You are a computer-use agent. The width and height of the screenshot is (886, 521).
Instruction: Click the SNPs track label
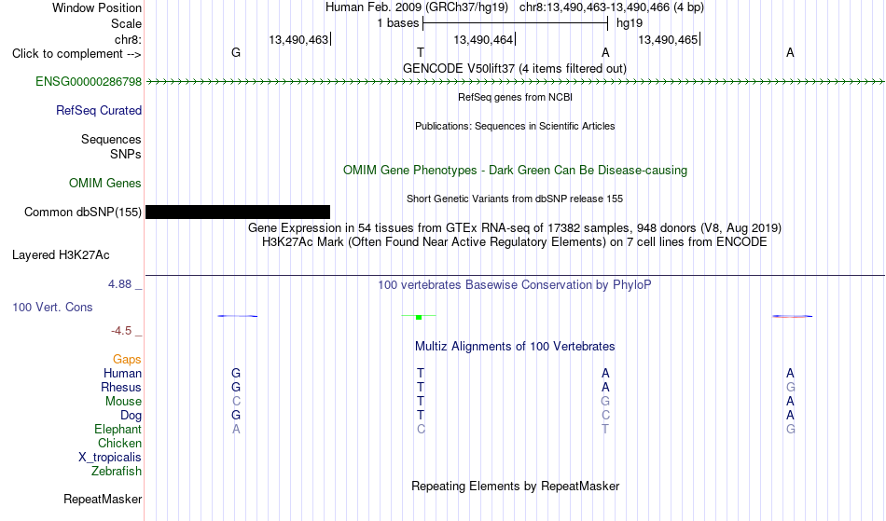click(x=126, y=154)
